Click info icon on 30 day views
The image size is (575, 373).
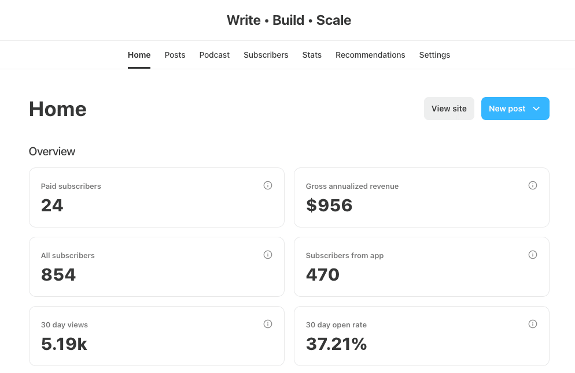coord(268,324)
